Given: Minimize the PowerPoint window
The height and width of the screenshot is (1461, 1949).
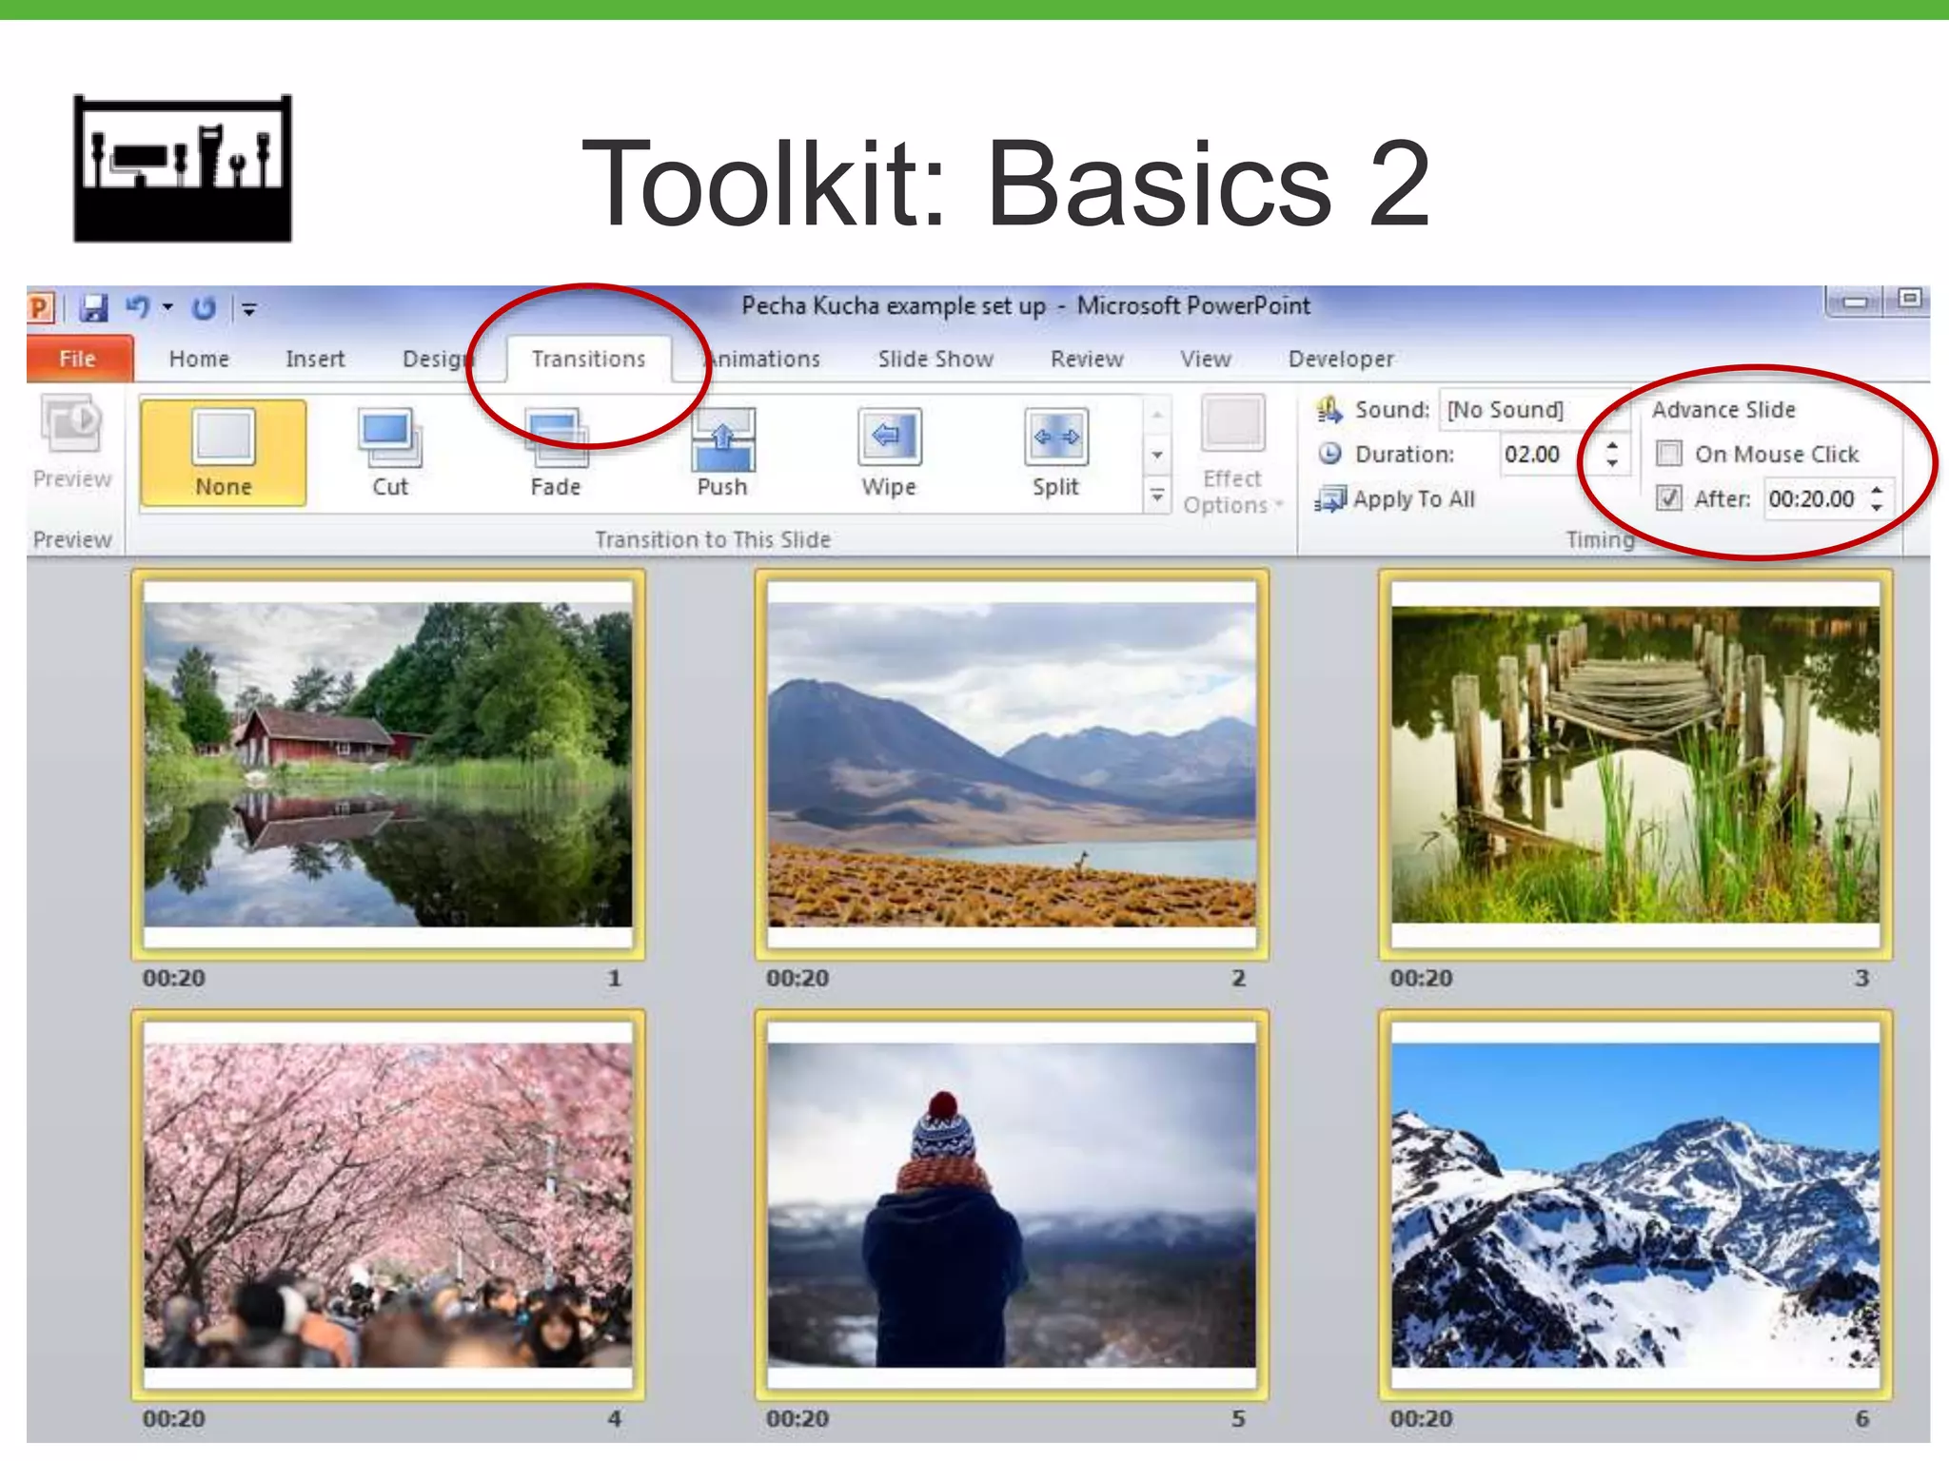Looking at the screenshot, I should pyautogui.click(x=1855, y=302).
